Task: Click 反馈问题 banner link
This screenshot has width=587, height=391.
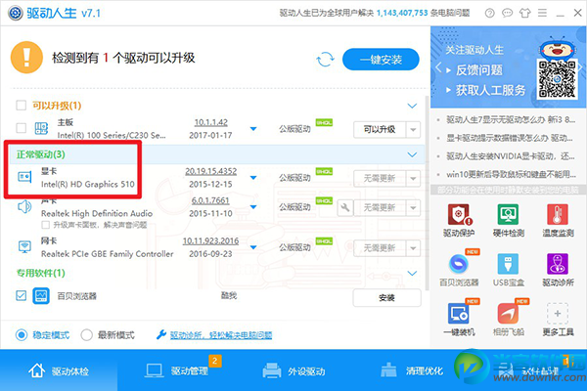Action: (478, 70)
